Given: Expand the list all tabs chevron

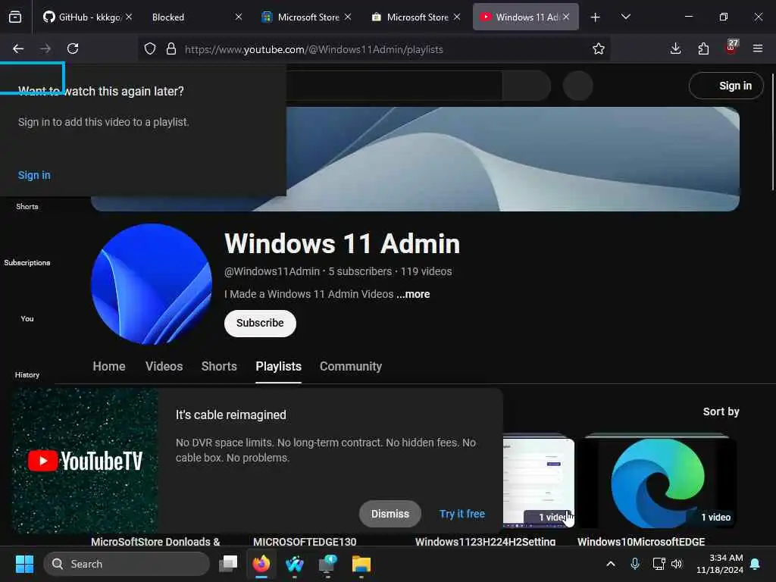Looking at the screenshot, I should click(625, 17).
